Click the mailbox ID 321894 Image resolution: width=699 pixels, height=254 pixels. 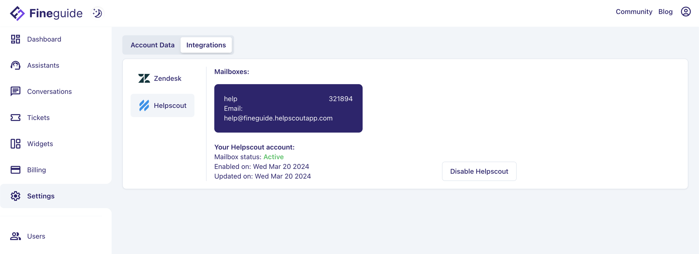coord(341,99)
